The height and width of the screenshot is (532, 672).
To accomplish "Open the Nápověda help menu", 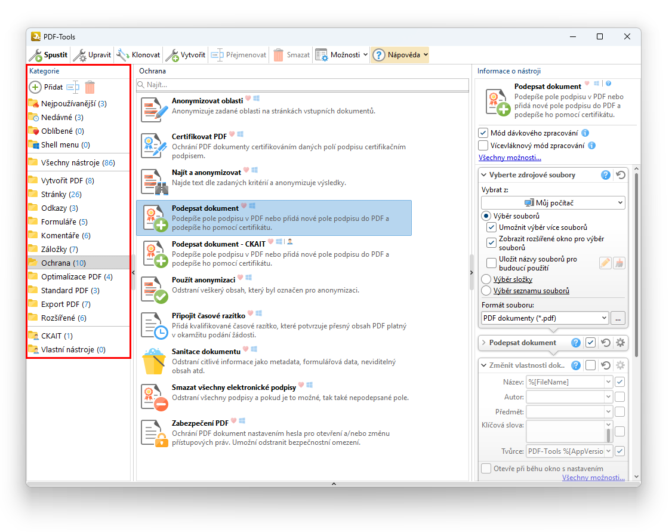I will [x=400, y=55].
